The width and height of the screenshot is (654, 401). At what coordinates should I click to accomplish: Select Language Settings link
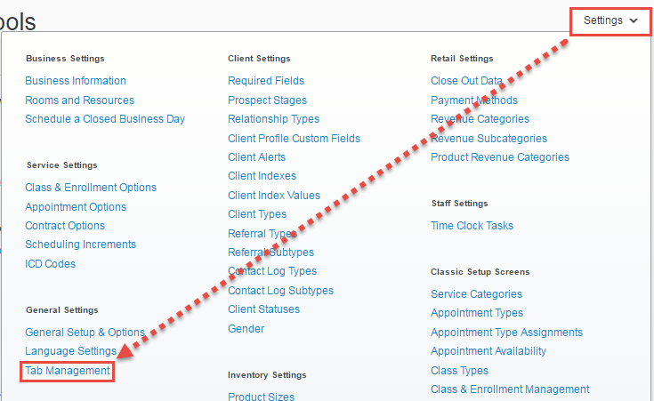tap(70, 351)
